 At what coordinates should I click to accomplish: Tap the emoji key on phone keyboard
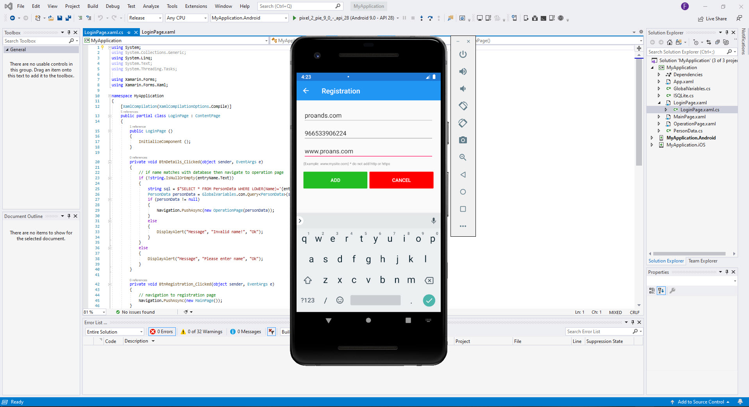340,300
